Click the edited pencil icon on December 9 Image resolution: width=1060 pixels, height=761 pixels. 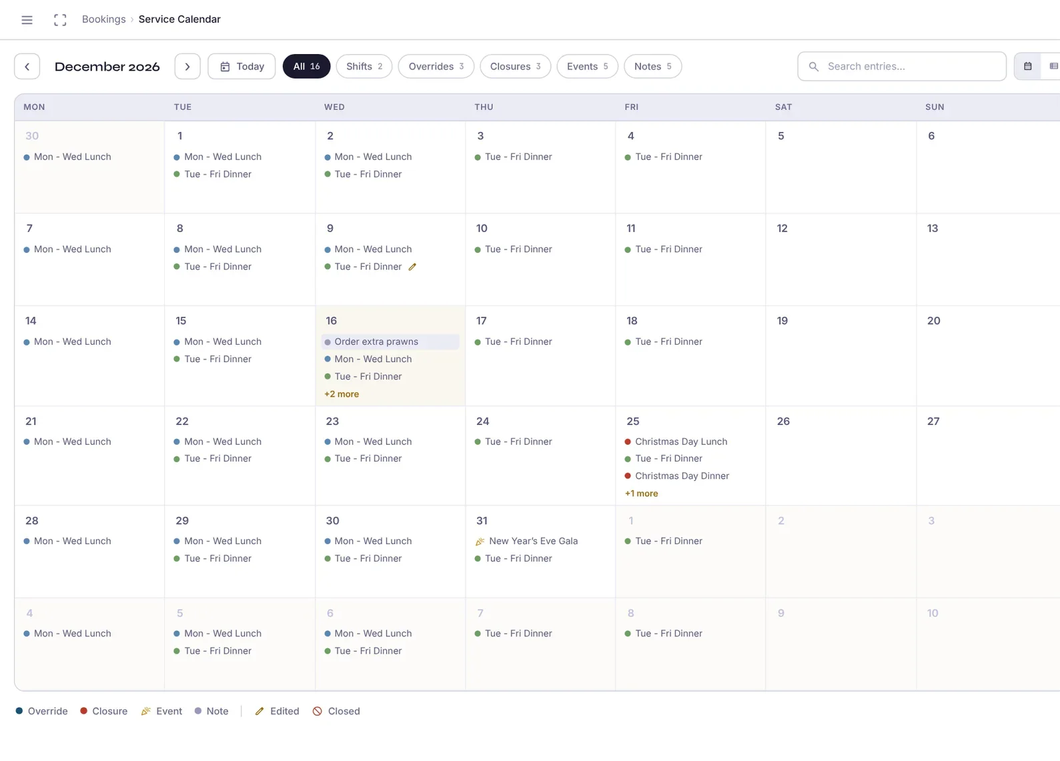[412, 267]
